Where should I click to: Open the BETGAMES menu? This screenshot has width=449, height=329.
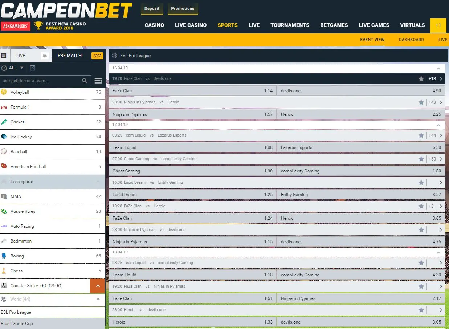click(x=334, y=25)
